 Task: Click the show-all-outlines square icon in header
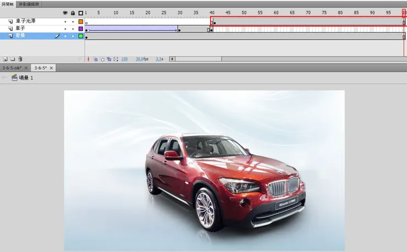tap(81, 13)
